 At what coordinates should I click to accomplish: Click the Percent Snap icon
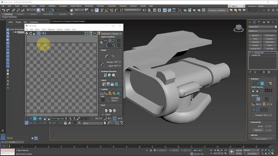111,10
